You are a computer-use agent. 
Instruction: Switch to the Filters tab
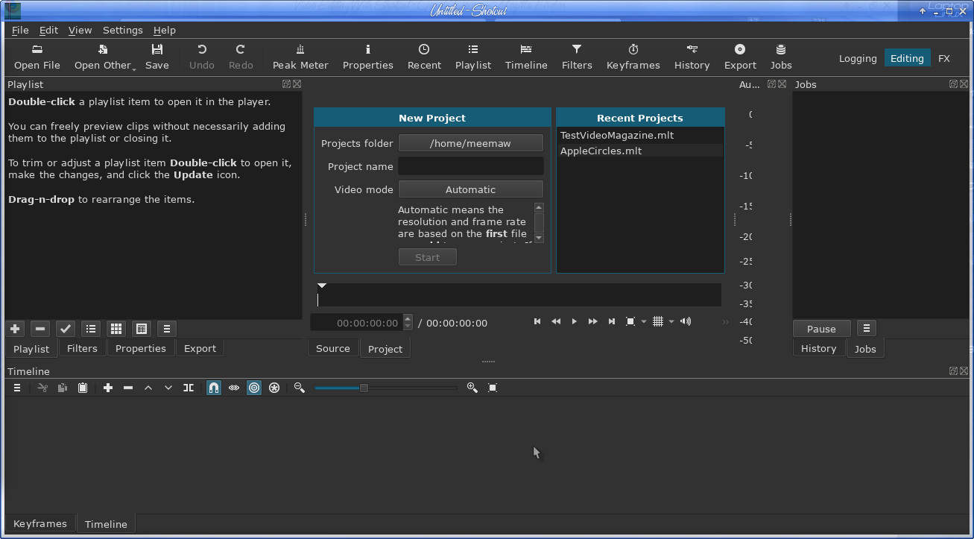click(x=82, y=348)
